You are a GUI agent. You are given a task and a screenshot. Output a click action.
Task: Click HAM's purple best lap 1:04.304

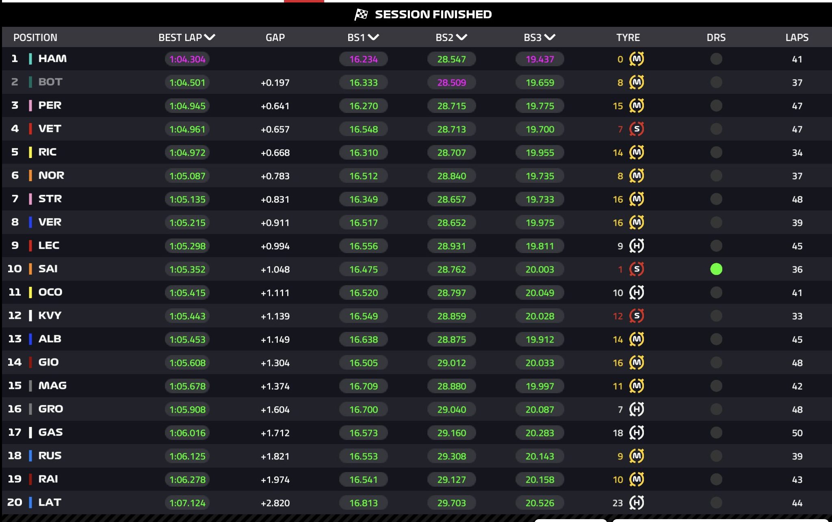click(x=187, y=59)
